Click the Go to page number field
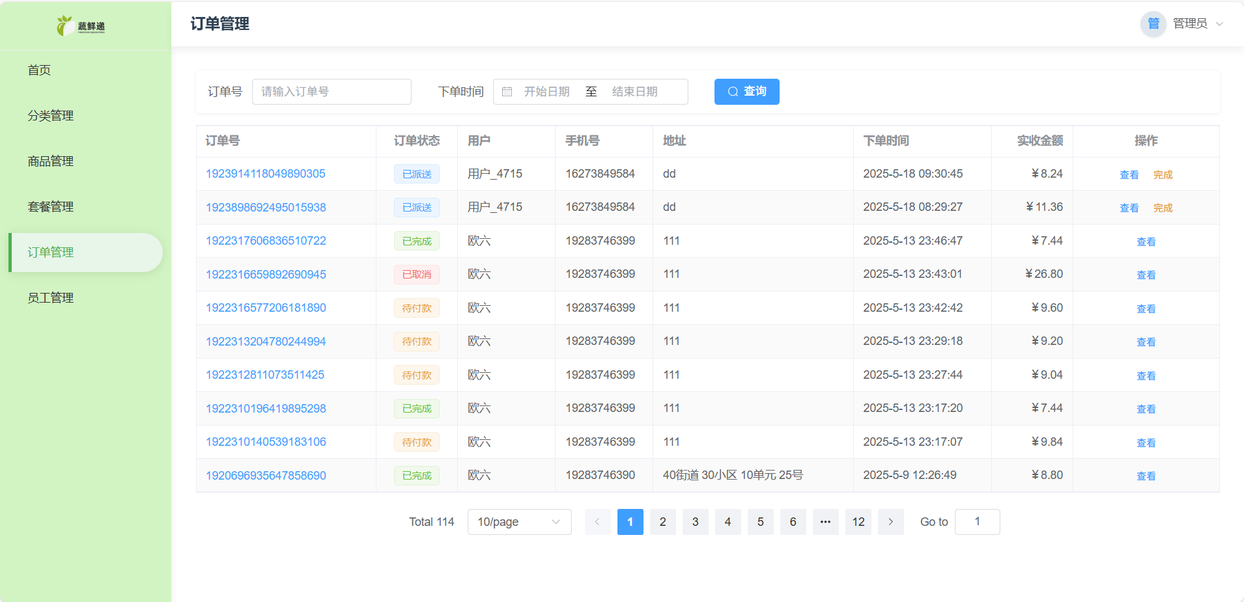Viewport: 1244px width, 602px height. point(977,522)
